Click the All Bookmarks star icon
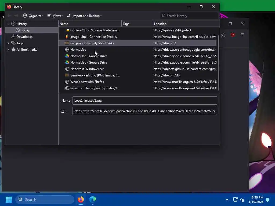This screenshot has height=206, width=275. point(13,49)
